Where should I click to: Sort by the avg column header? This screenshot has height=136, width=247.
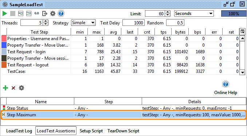tap(113, 32)
